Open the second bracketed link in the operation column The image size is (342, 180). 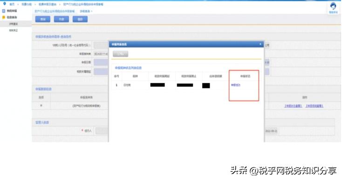pos(315,106)
